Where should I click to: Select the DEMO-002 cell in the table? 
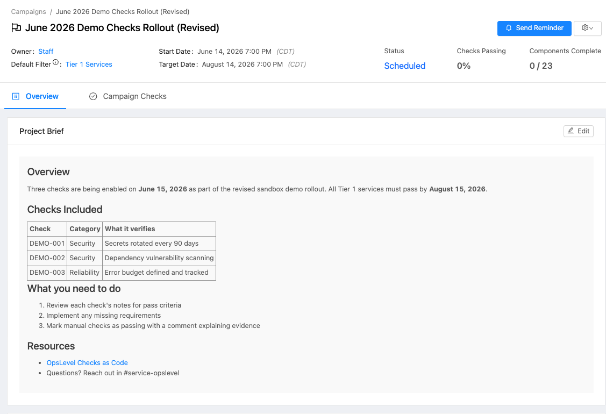point(47,258)
